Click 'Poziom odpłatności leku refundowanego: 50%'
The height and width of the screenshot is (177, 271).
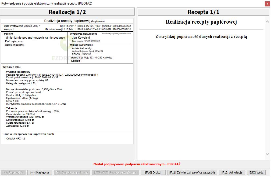[33, 111]
